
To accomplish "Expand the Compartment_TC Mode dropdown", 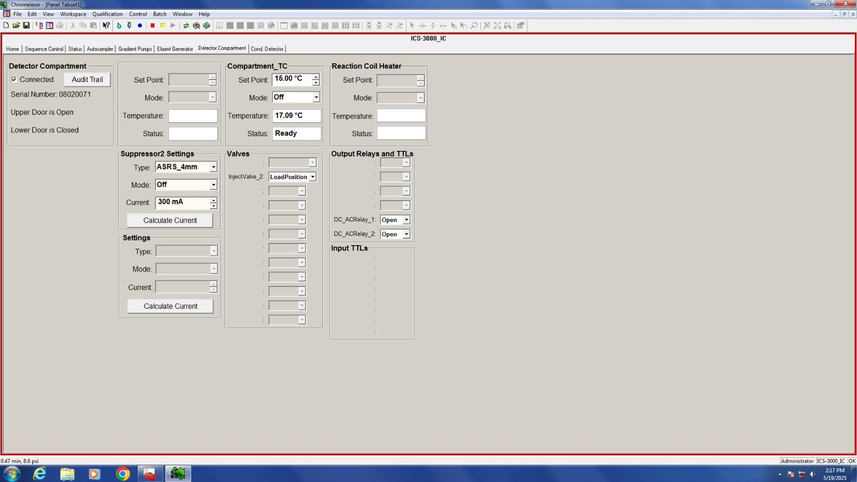I will [x=316, y=97].
